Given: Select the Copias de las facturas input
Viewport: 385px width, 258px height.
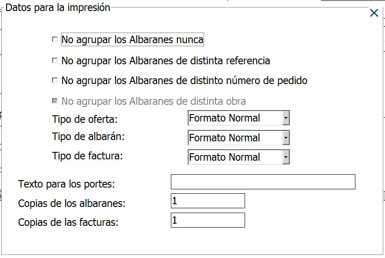Looking at the screenshot, I should point(208,220).
